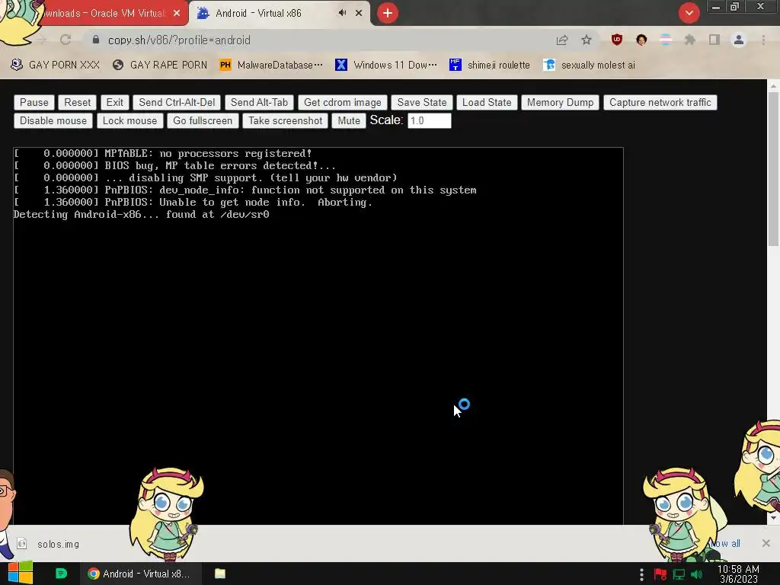Open the Windows Start menu

(21, 574)
